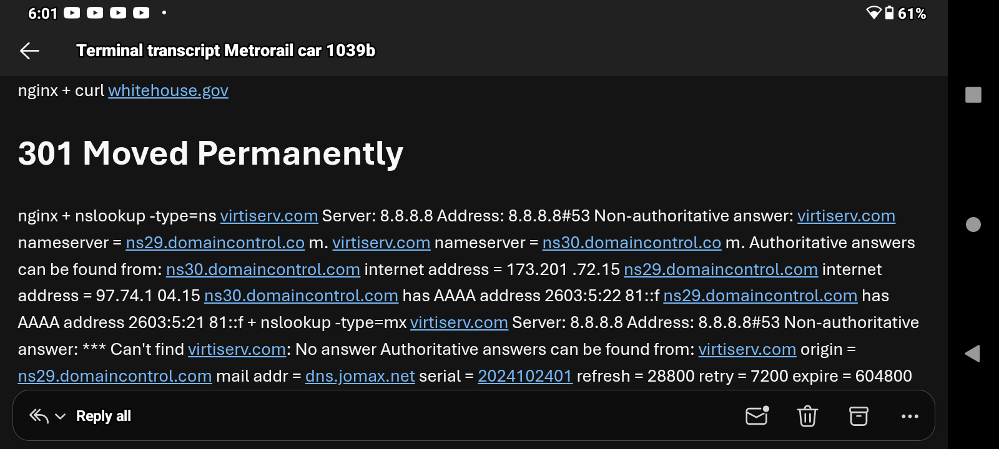
Task: Tap the 2024102401 serial number link
Action: point(524,376)
